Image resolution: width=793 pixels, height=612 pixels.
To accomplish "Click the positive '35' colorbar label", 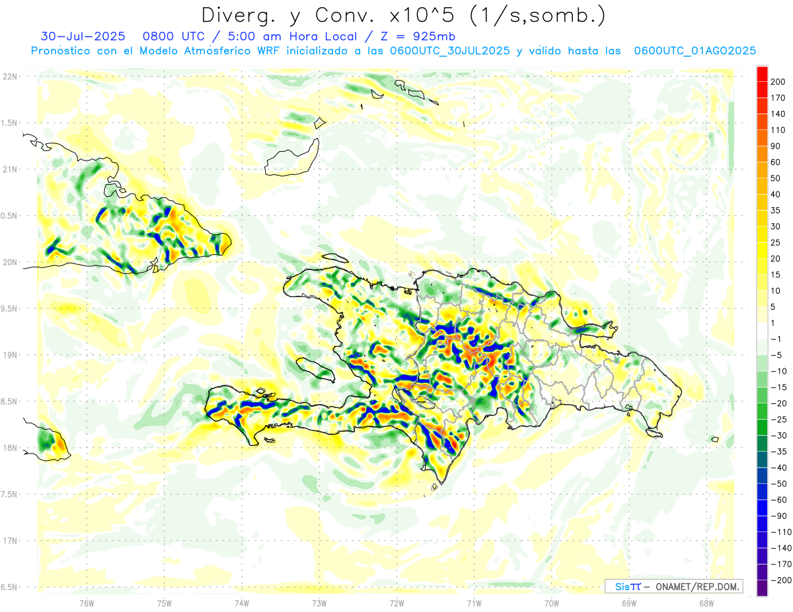I will click(x=776, y=211).
